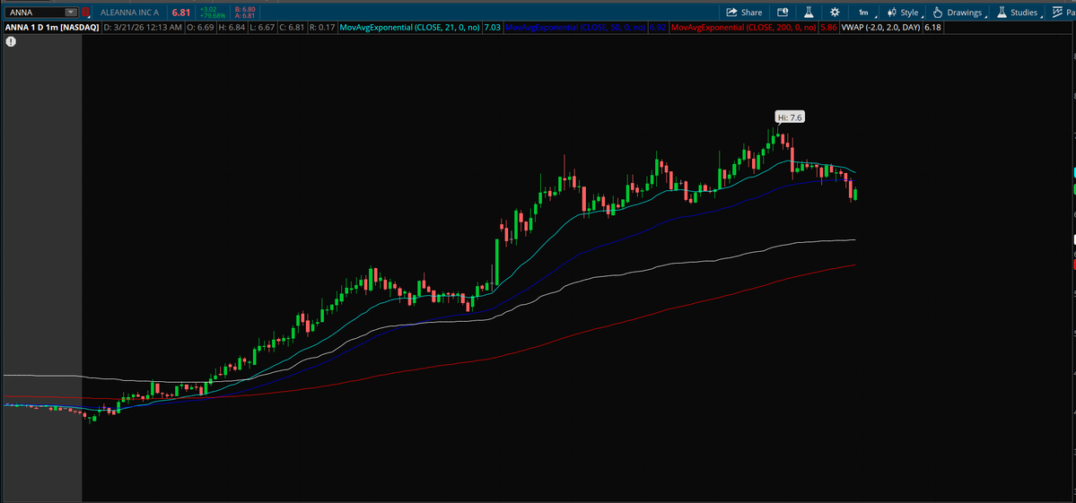Click the +79.68% percent change
The image size is (1076, 503).
coord(212,16)
